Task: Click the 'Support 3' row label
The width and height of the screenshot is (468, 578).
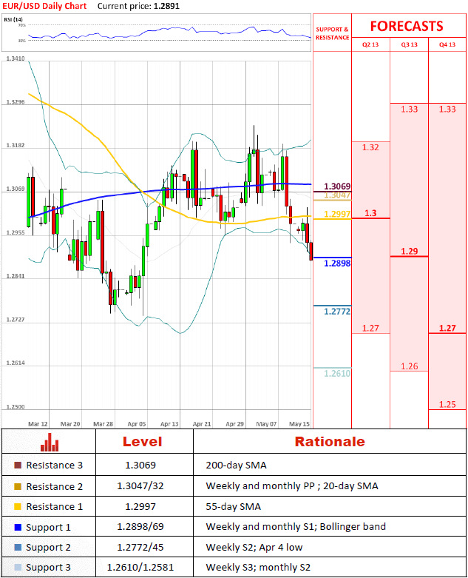Action: click(x=48, y=568)
